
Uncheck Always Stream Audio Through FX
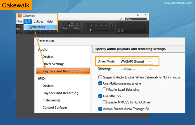100,109
